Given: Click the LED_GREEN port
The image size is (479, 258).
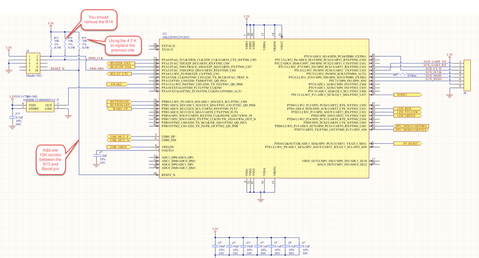Looking at the screenshot, I should click(408, 116).
